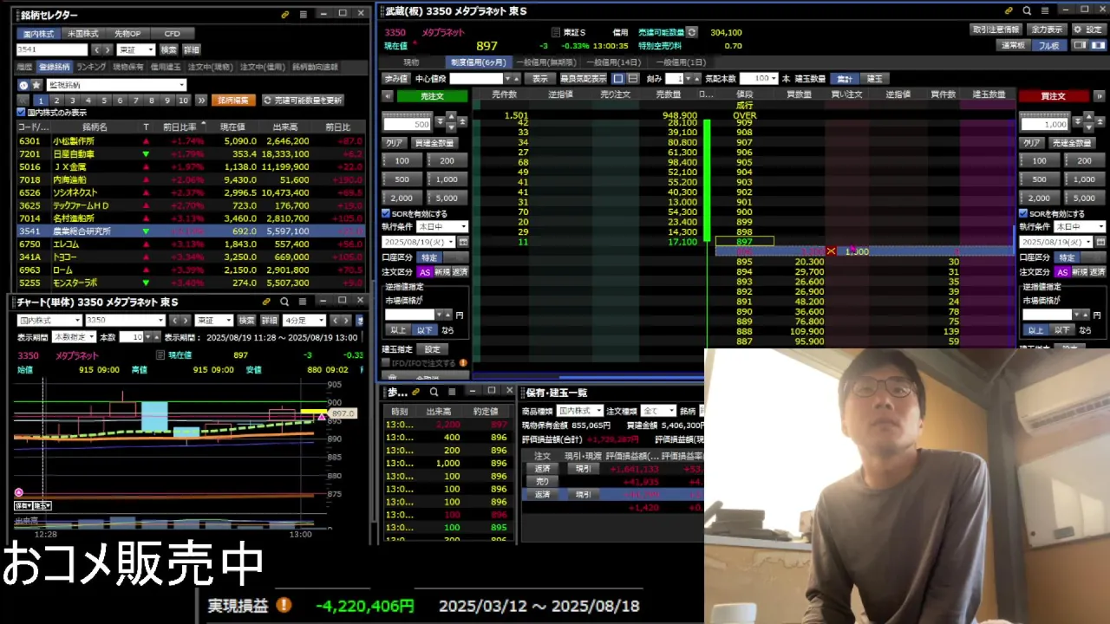
Task: Select watchlist page 5 button
Action: (104, 101)
